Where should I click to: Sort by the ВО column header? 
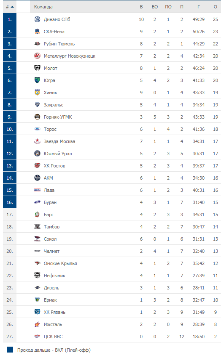[155, 7]
